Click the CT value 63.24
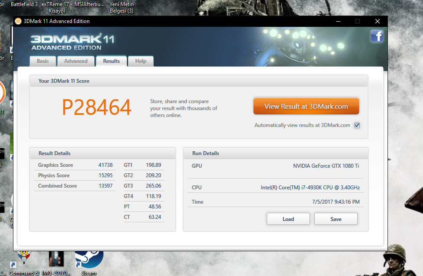The image size is (423, 276). coord(155,217)
